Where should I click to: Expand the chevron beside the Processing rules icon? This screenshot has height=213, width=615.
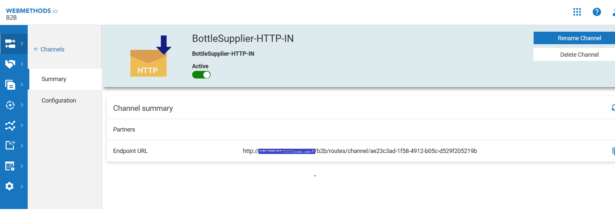pos(22,105)
